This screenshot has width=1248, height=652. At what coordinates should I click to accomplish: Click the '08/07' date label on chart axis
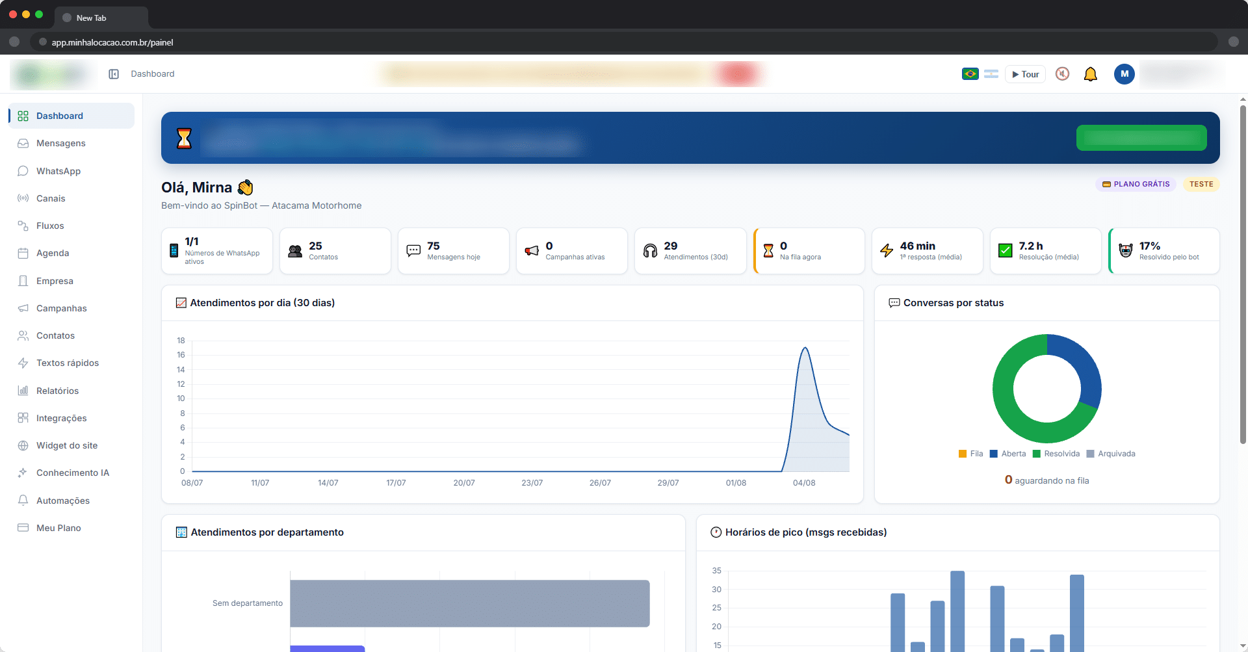(192, 483)
